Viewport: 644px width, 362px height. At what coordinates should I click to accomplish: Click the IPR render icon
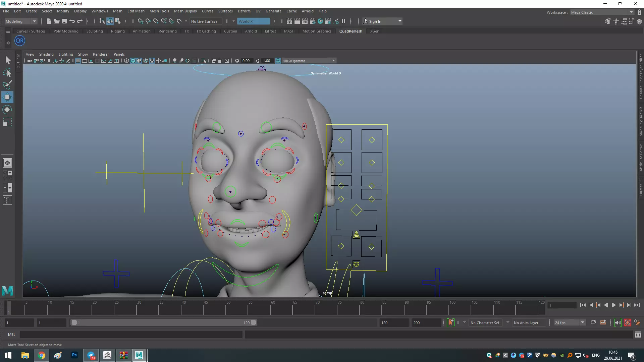(x=305, y=21)
